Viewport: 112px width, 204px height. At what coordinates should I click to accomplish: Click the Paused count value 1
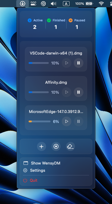pyautogui.click(x=77, y=27)
